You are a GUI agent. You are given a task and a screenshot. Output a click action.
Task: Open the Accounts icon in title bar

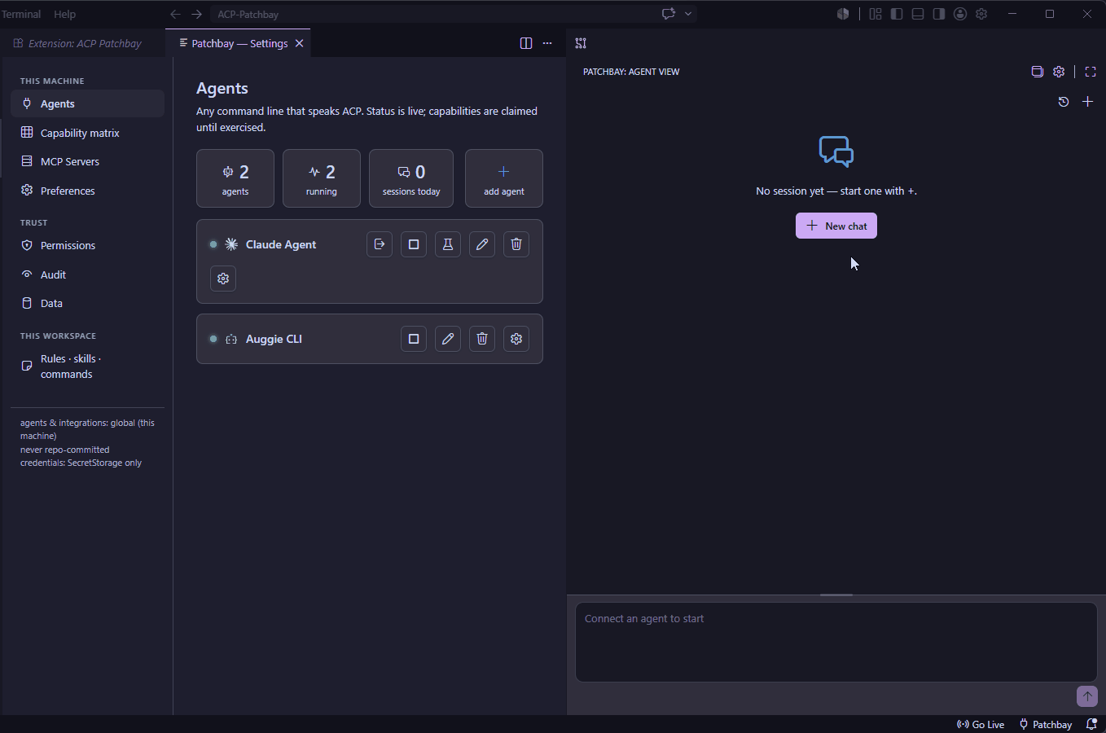pyautogui.click(x=960, y=14)
